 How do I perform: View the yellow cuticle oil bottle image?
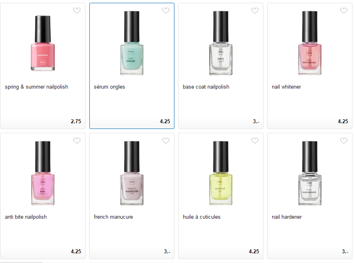tap(221, 173)
